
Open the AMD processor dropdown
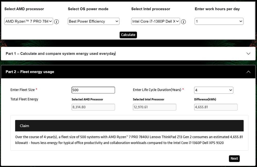point(29,21)
